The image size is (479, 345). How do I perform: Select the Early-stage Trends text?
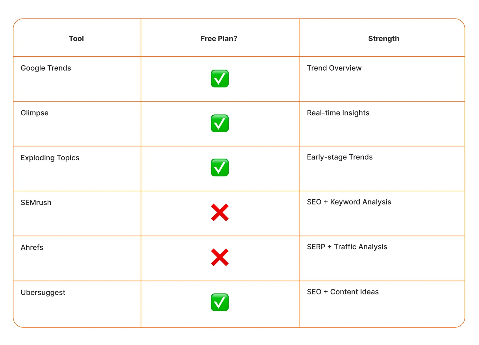click(x=340, y=157)
